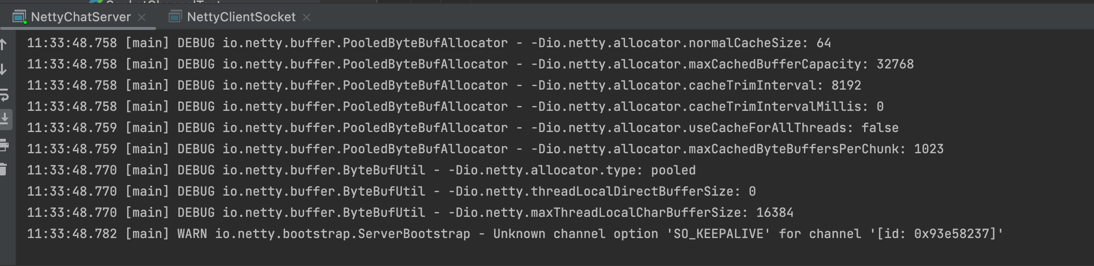Click the NettyChatServer running application icon
This screenshot has height=266, width=1094.
[19, 17]
